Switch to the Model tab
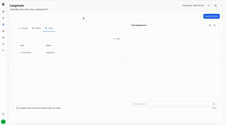This screenshot has height=125, width=226. tap(36, 28)
